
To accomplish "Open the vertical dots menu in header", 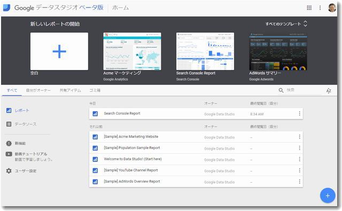I will [x=320, y=8].
